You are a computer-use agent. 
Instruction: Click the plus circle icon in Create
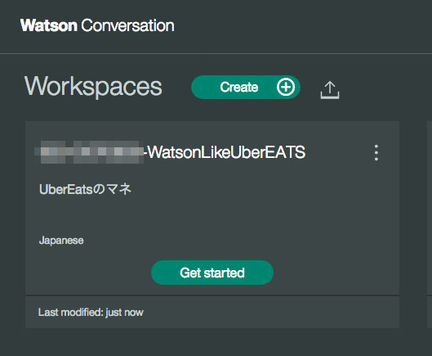click(x=286, y=88)
